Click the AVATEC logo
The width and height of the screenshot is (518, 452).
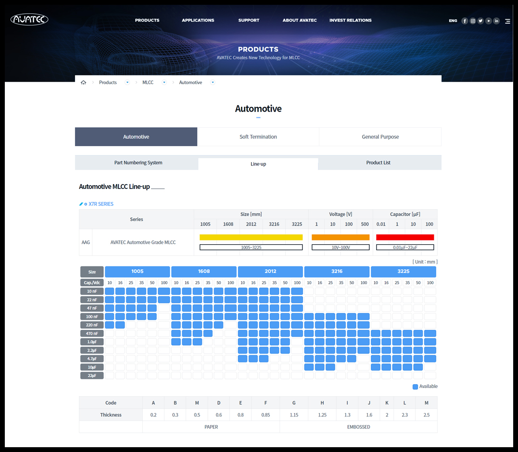coord(29,20)
